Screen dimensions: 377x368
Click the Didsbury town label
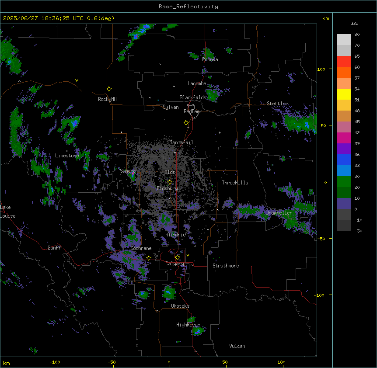168,188
